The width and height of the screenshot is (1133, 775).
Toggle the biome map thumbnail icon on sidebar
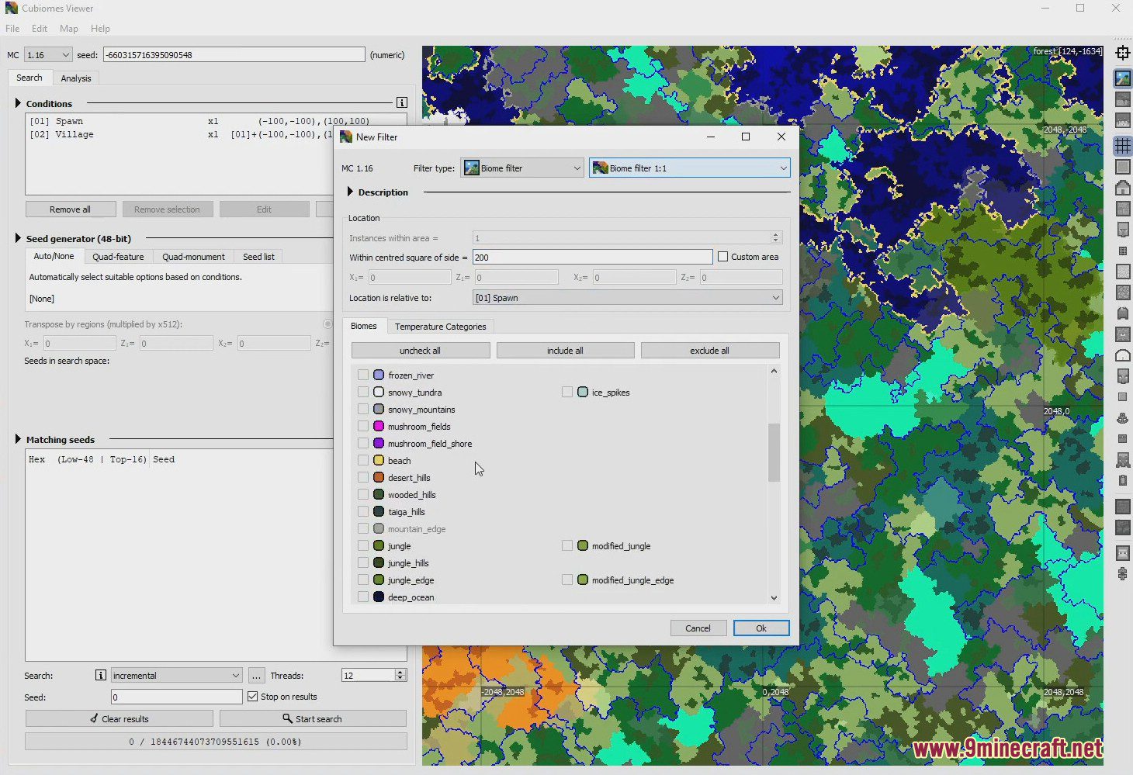click(1123, 78)
